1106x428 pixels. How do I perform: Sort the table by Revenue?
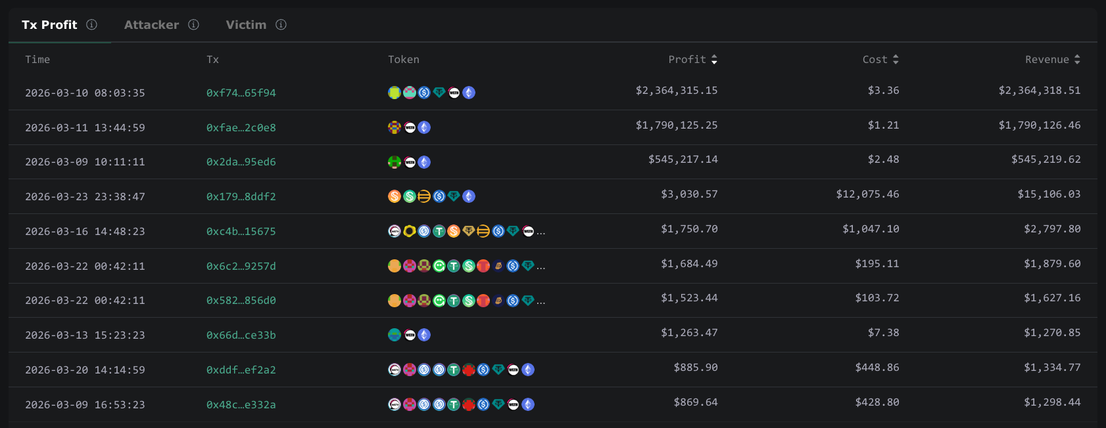(x=1076, y=60)
